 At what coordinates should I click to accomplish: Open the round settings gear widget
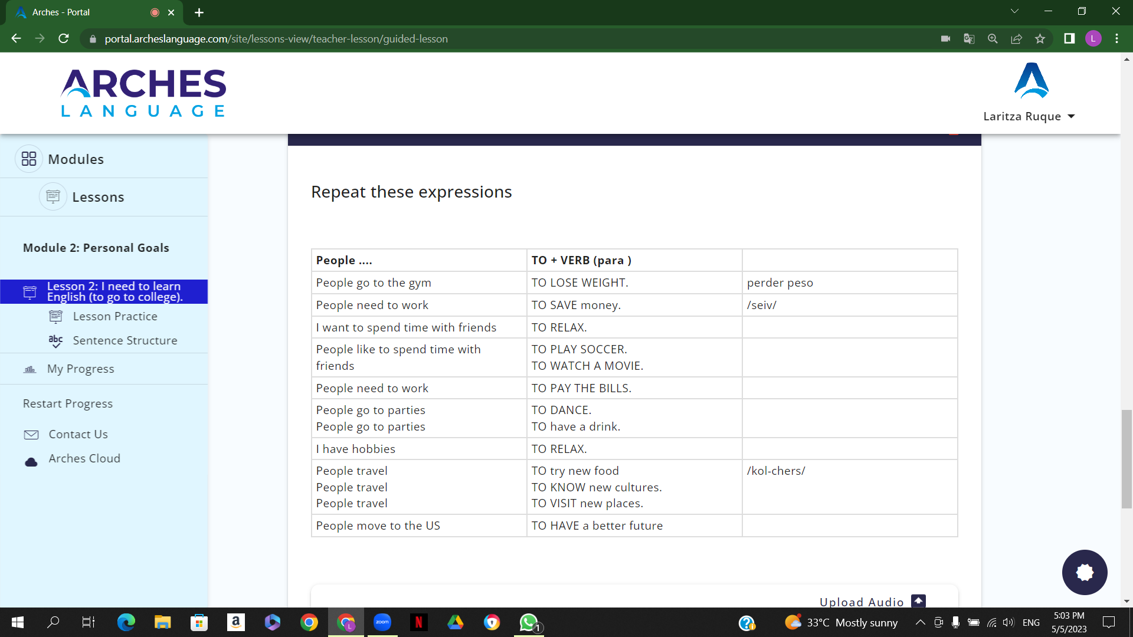pyautogui.click(x=1085, y=572)
